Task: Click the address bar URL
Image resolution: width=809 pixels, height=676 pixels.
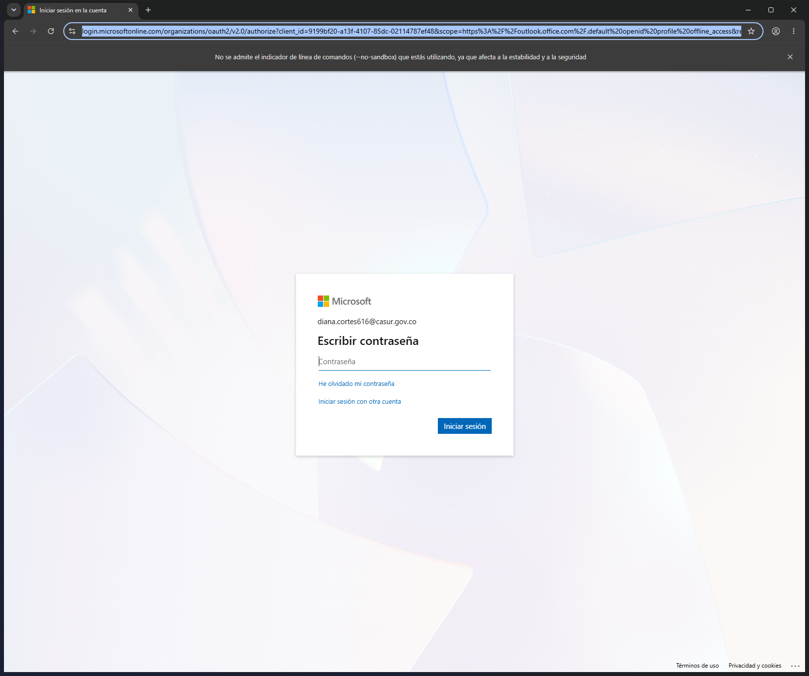Action: 411,31
